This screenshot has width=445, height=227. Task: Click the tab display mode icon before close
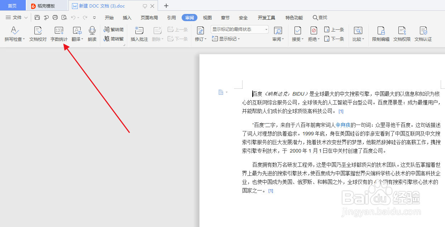(x=145, y=6)
